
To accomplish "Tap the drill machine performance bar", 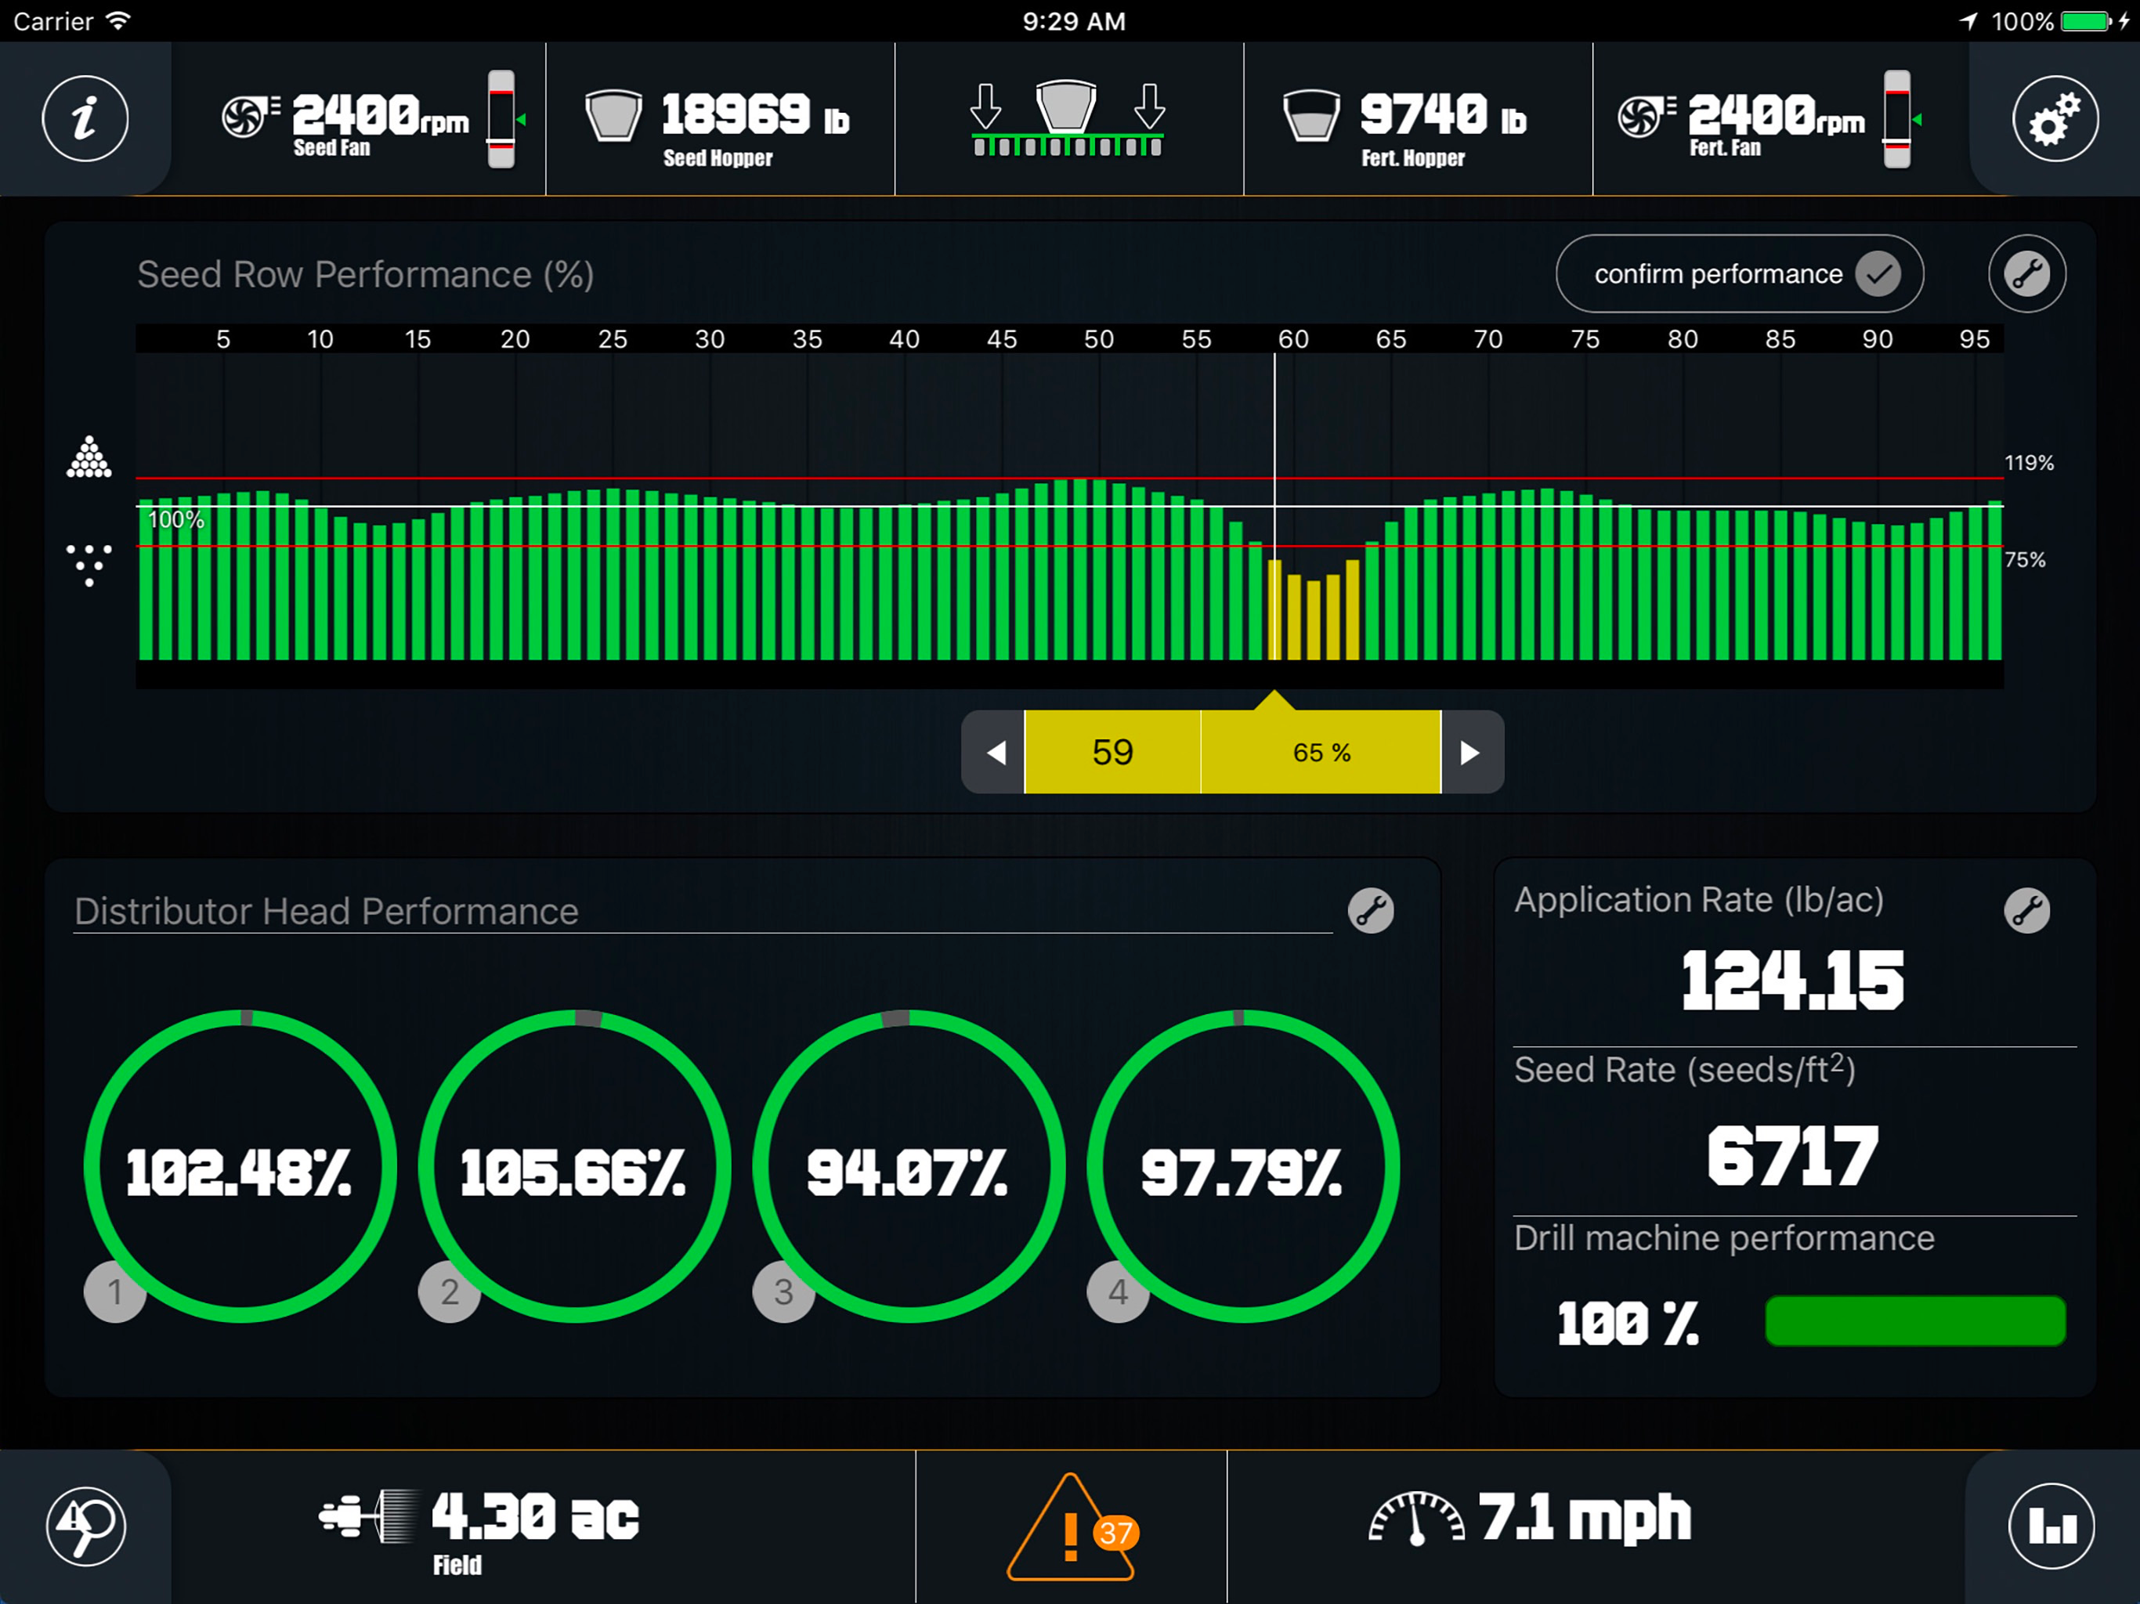I will pos(1914,1320).
